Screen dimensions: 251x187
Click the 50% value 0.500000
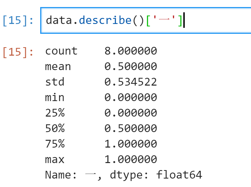pos(131,128)
